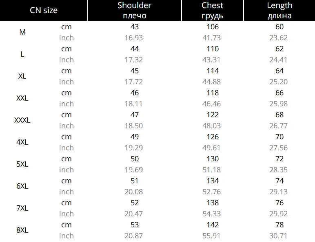Select the XXL size label

coord(22,98)
